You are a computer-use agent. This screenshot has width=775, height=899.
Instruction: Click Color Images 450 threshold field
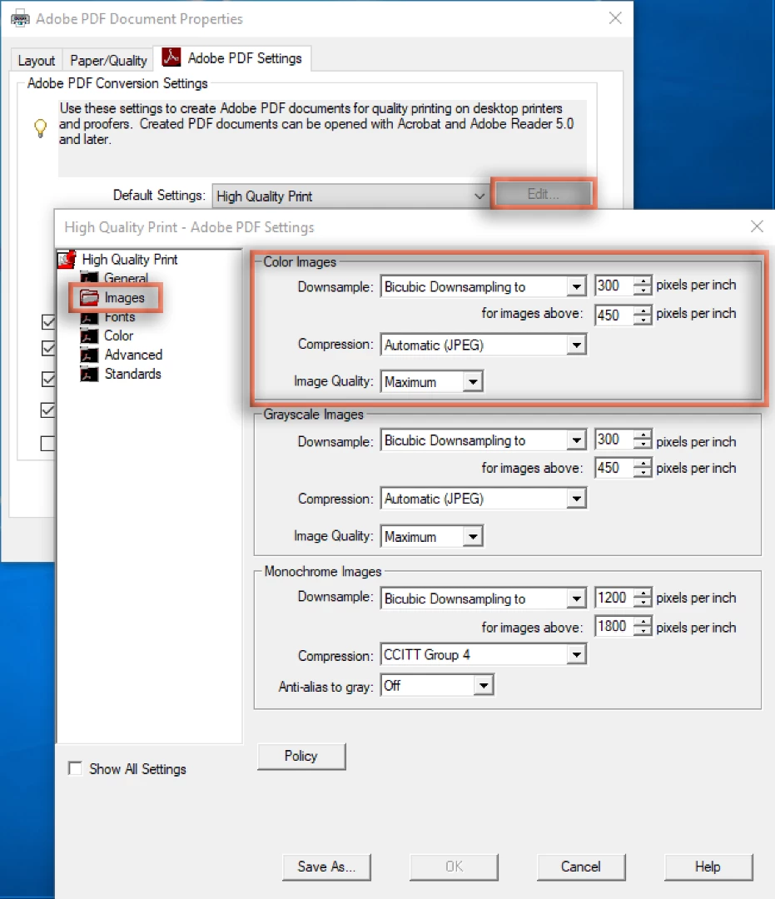pyautogui.click(x=614, y=314)
